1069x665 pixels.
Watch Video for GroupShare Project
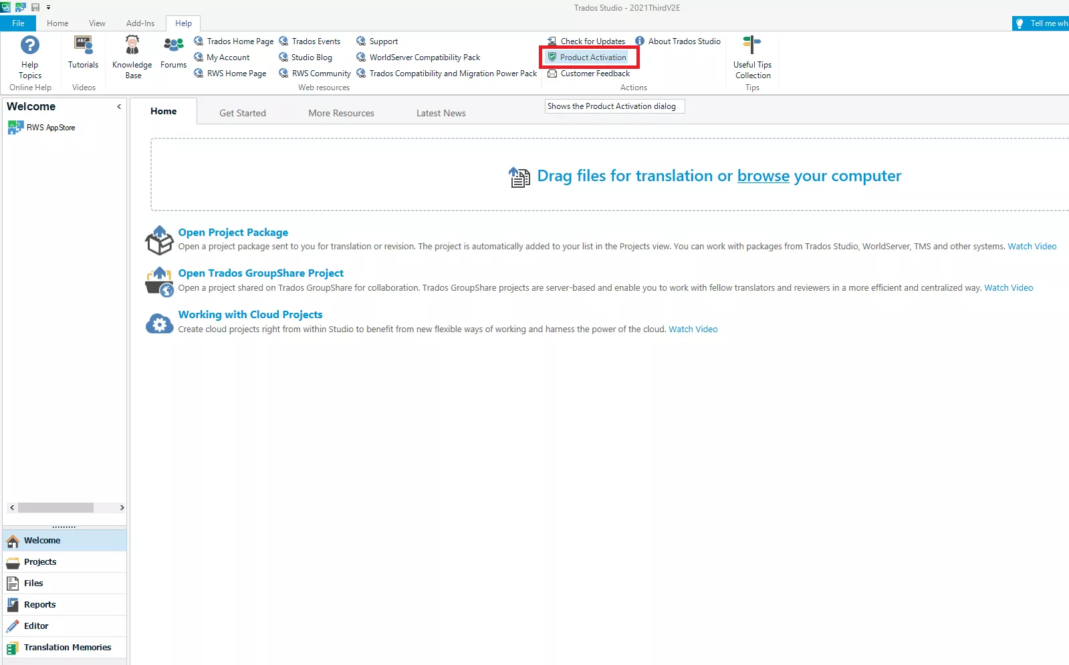pos(1008,288)
